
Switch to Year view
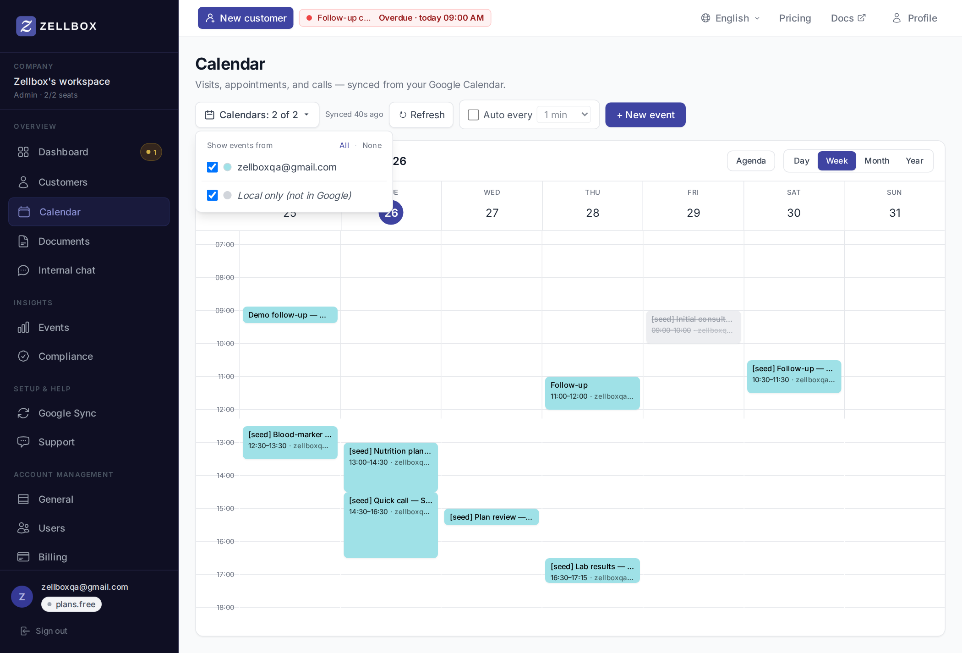tap(914, 161)
